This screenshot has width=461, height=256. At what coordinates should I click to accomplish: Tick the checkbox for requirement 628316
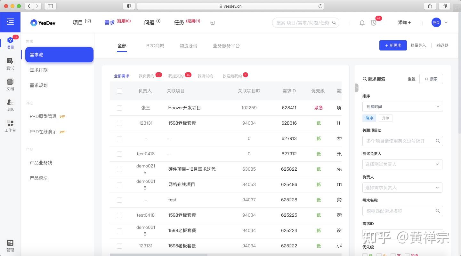(x=119, y=123)
